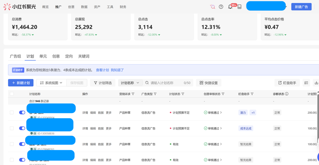Click the filter icon beside 计划状态 column
This screenshot has width=319, height=165.
click(183, 94)
